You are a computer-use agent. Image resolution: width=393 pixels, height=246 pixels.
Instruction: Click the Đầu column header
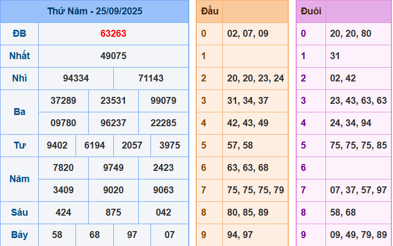pyautogui.click(x=208, y=11)
